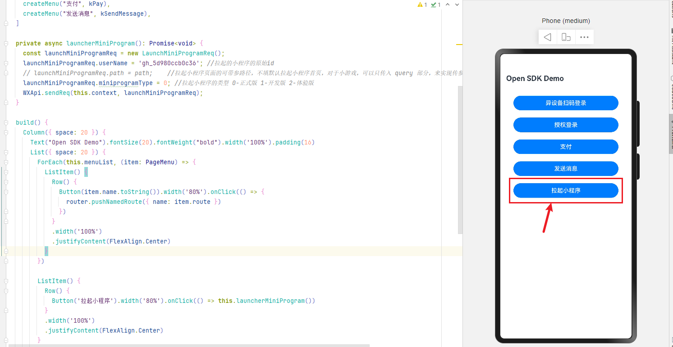Click the green typo check indicator
The height and width of the screenshot is (347, 673).
coord(436,5)
